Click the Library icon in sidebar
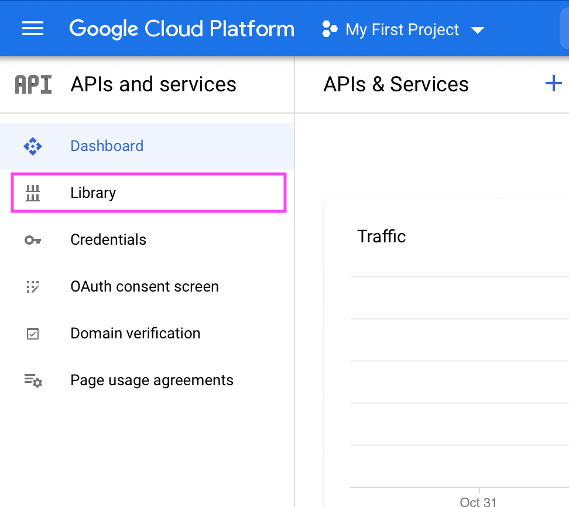The width and height of the screenshot is (569, 507). click(x=33, y=193)
